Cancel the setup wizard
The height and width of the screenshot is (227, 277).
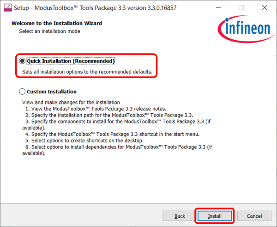coord(254,216)
